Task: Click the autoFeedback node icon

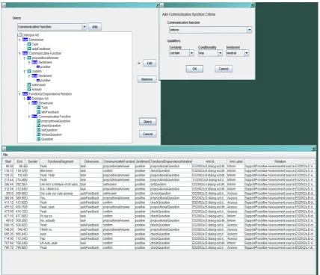Action: click(x=29, y=49)
